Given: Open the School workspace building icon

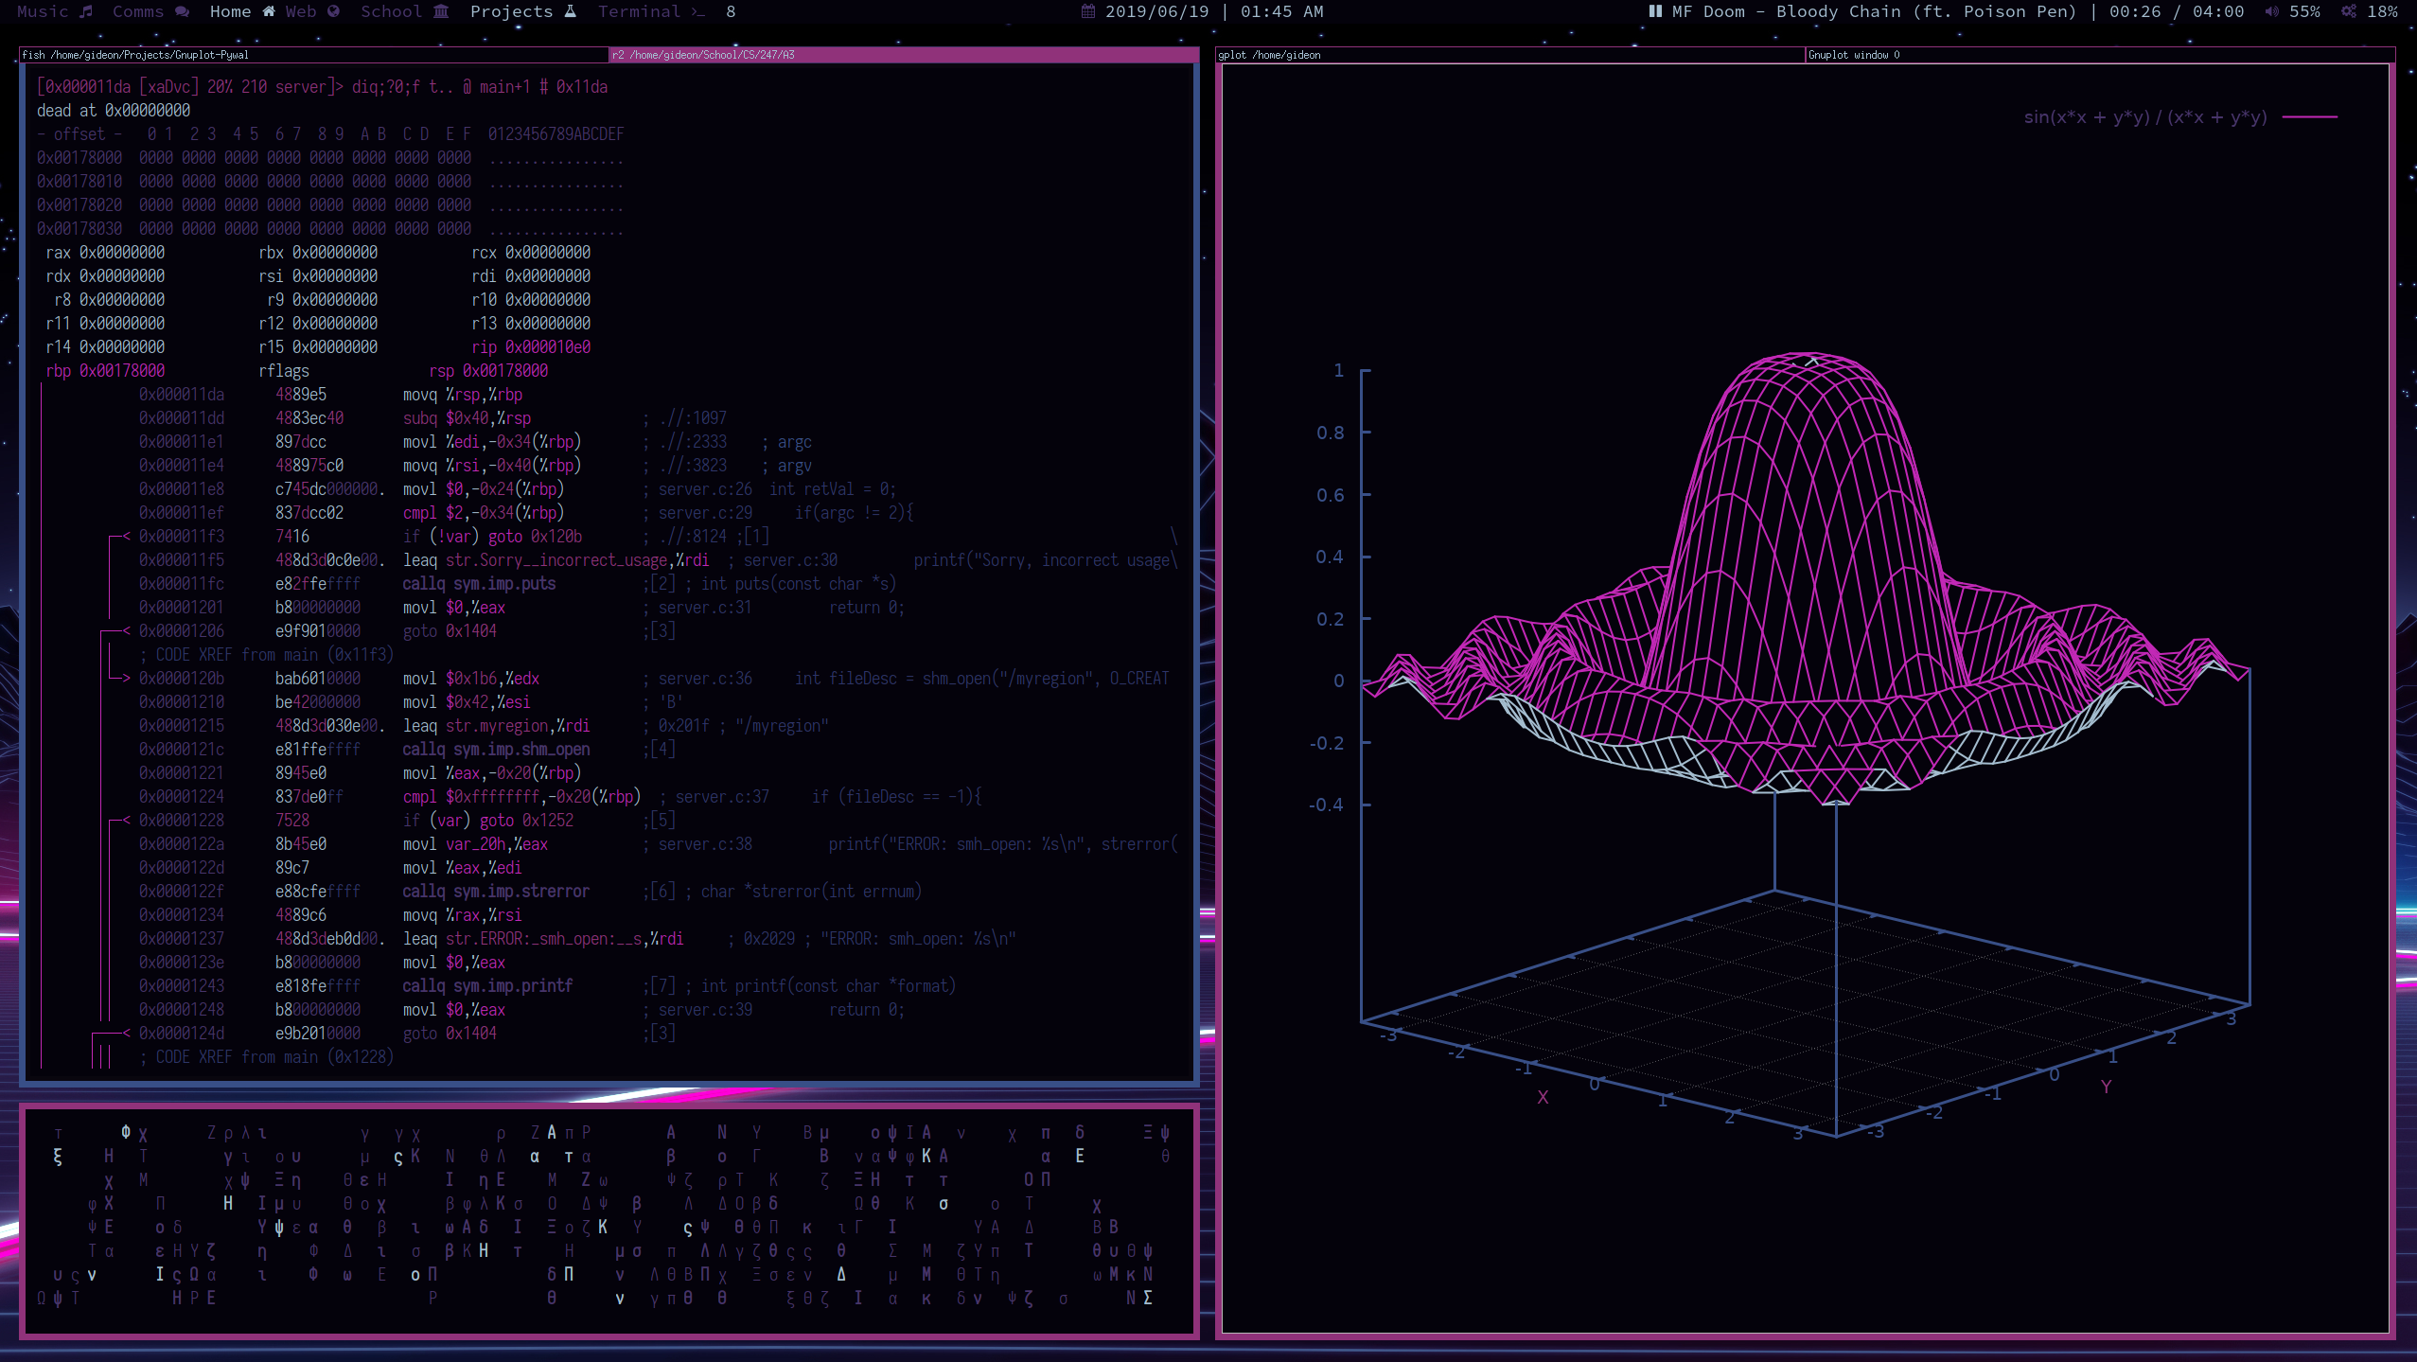Looking at the screenshot, I should (x=441, y=11).
